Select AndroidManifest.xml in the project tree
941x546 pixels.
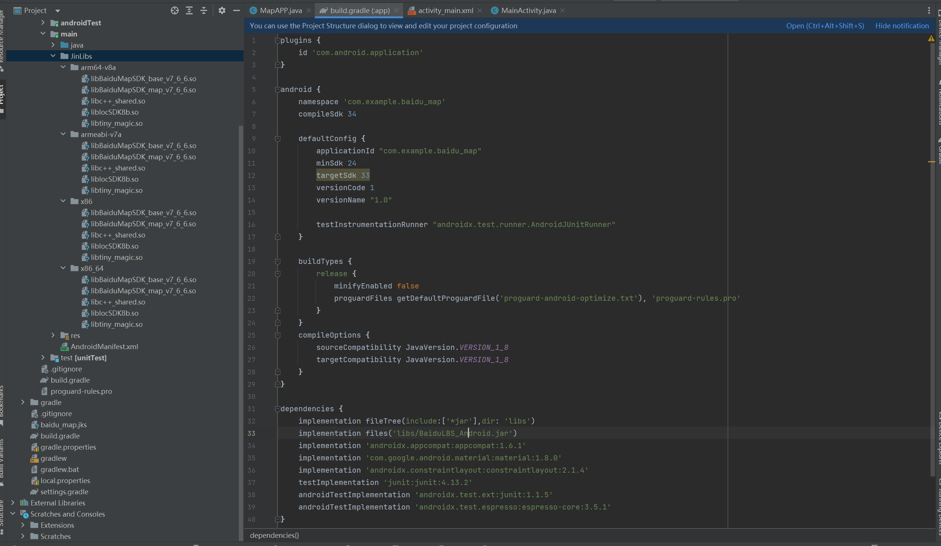pyautogui.click(x=104, y=347)
